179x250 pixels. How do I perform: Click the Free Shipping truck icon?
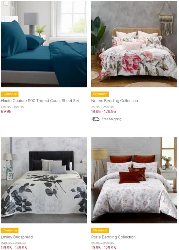95,119
